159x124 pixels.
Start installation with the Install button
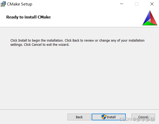click(109, 117)
